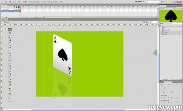Select the 3D Rotation tool
183x111 pixels.
[x=10, y=40]
